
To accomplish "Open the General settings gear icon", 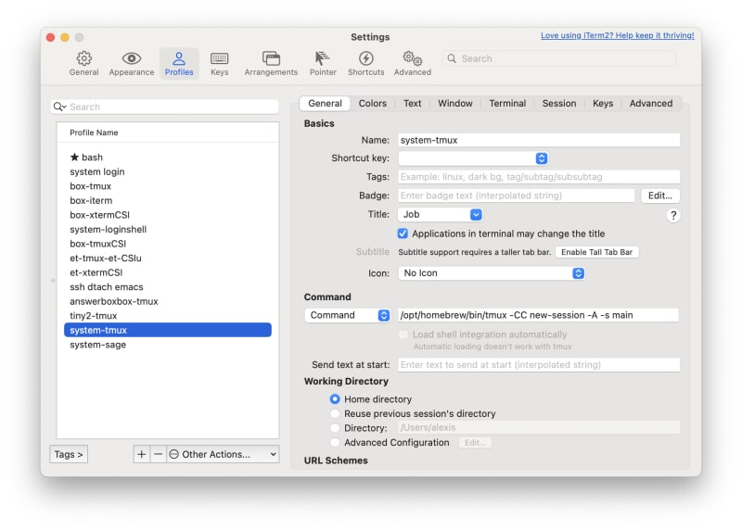I will click(x=83, y=58).
